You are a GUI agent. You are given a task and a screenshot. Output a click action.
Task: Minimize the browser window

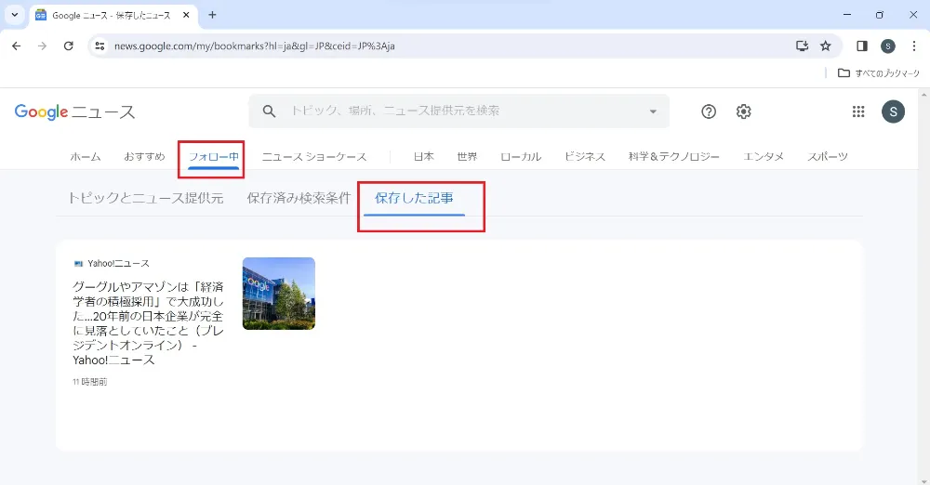(847, 15)
